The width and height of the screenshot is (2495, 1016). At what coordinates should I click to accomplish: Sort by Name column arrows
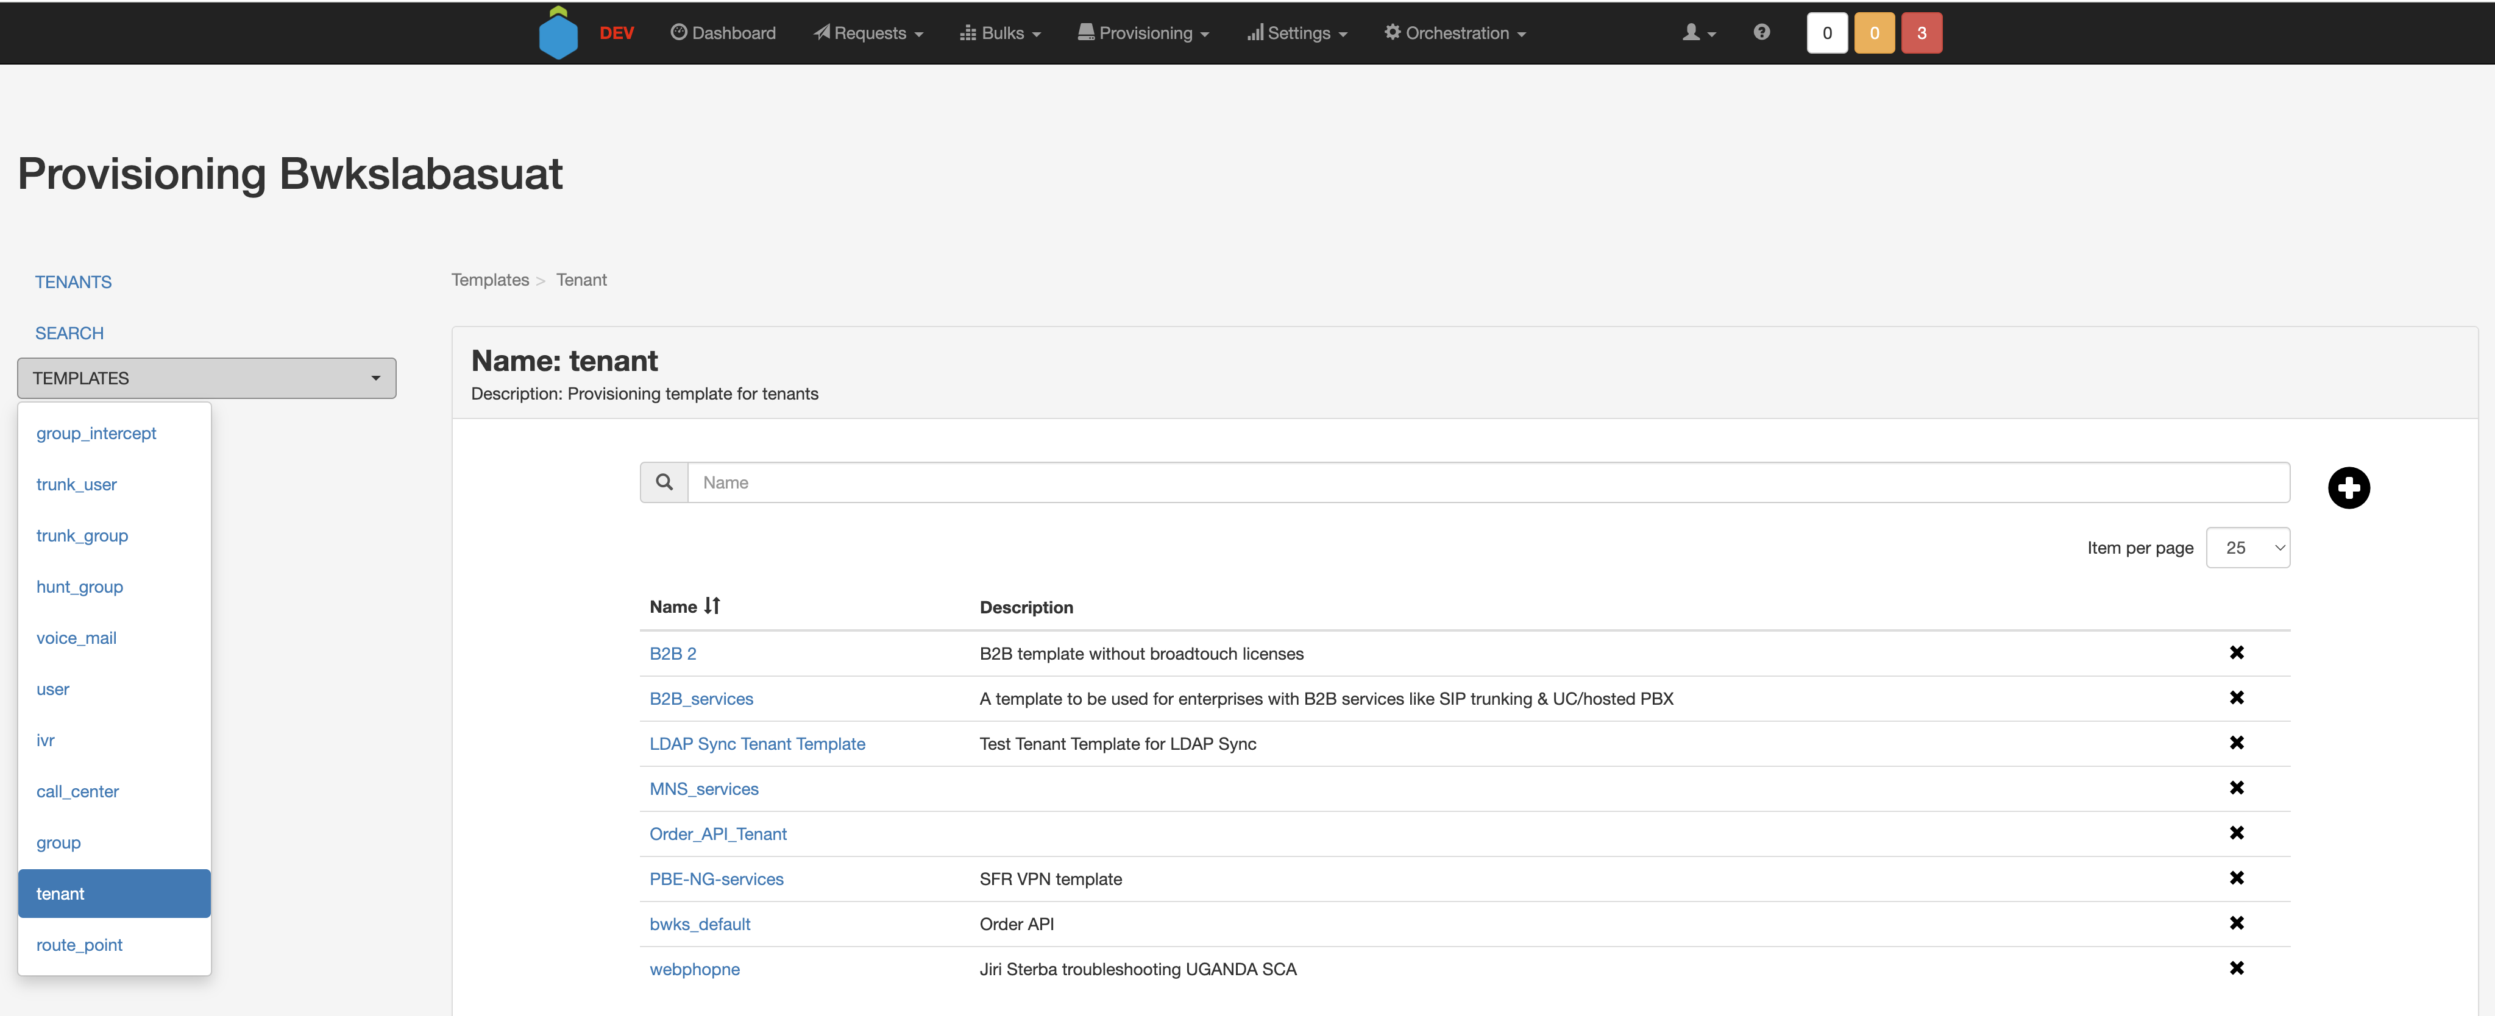pyautogui.click(x=713, y=605)
